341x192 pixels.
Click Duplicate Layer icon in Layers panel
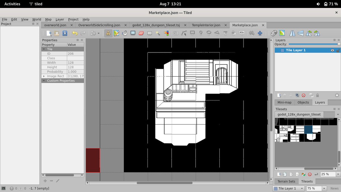point(297,95)
